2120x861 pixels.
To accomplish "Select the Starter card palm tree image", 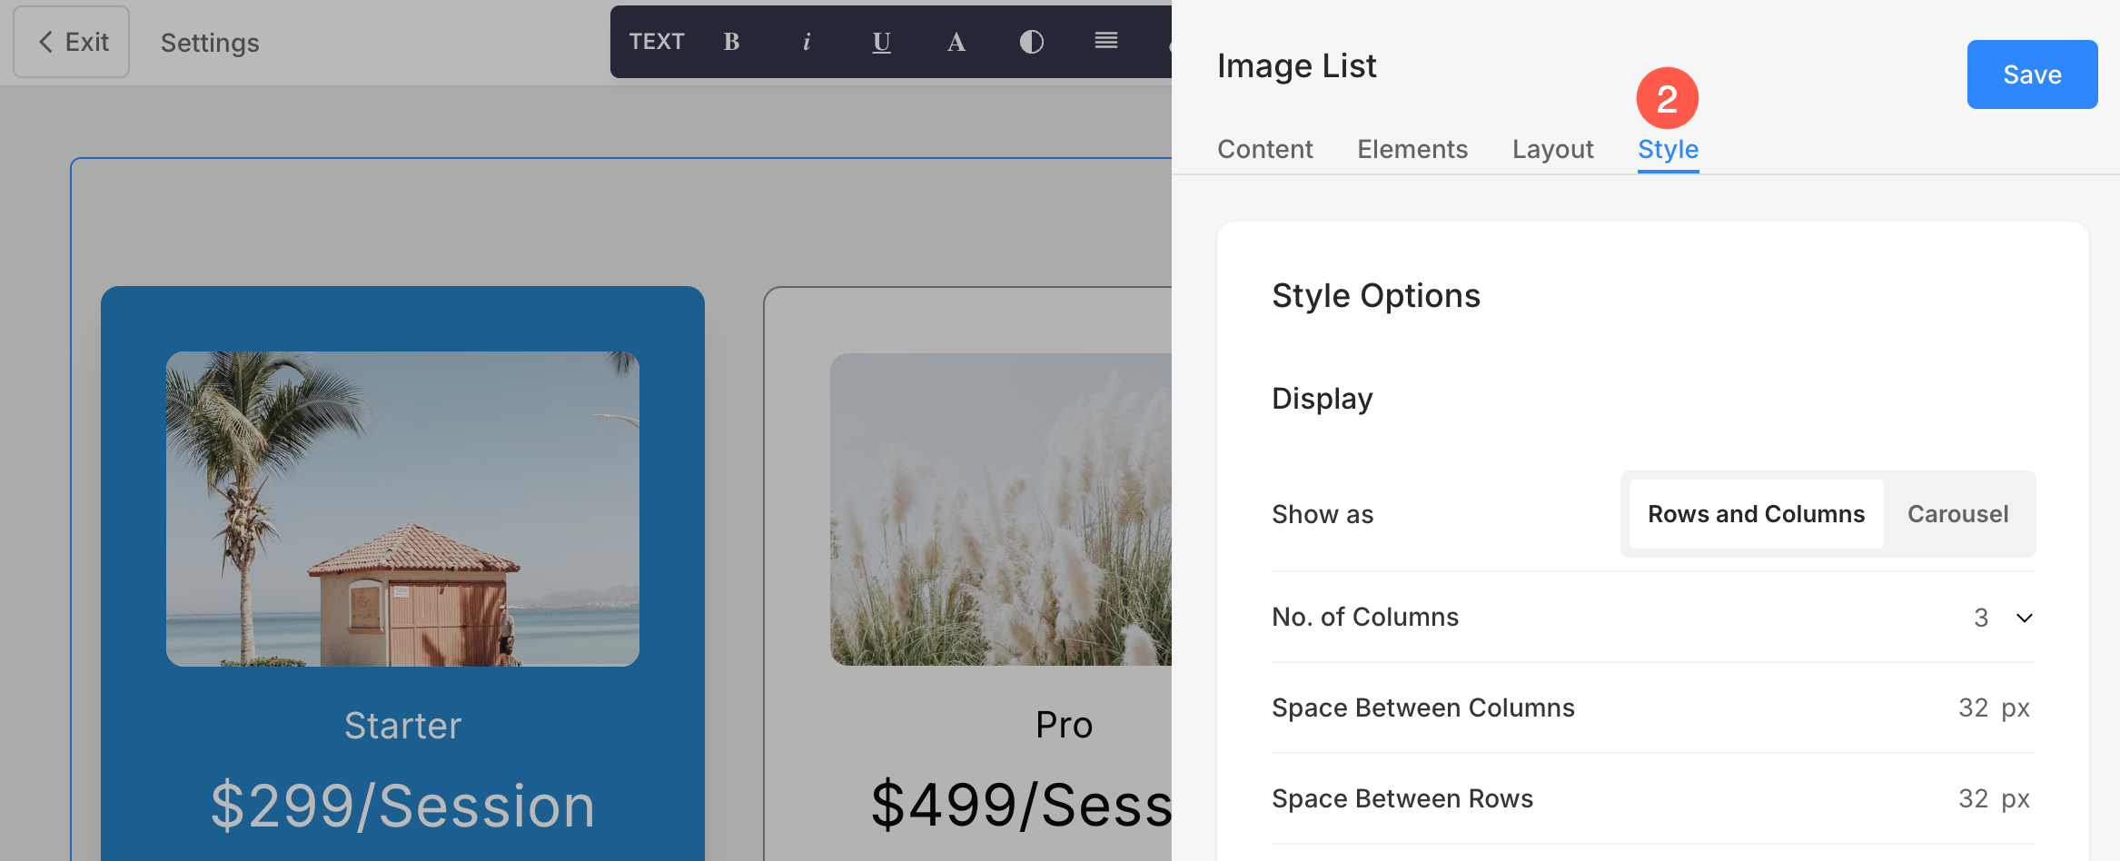I will pos(402,509).
